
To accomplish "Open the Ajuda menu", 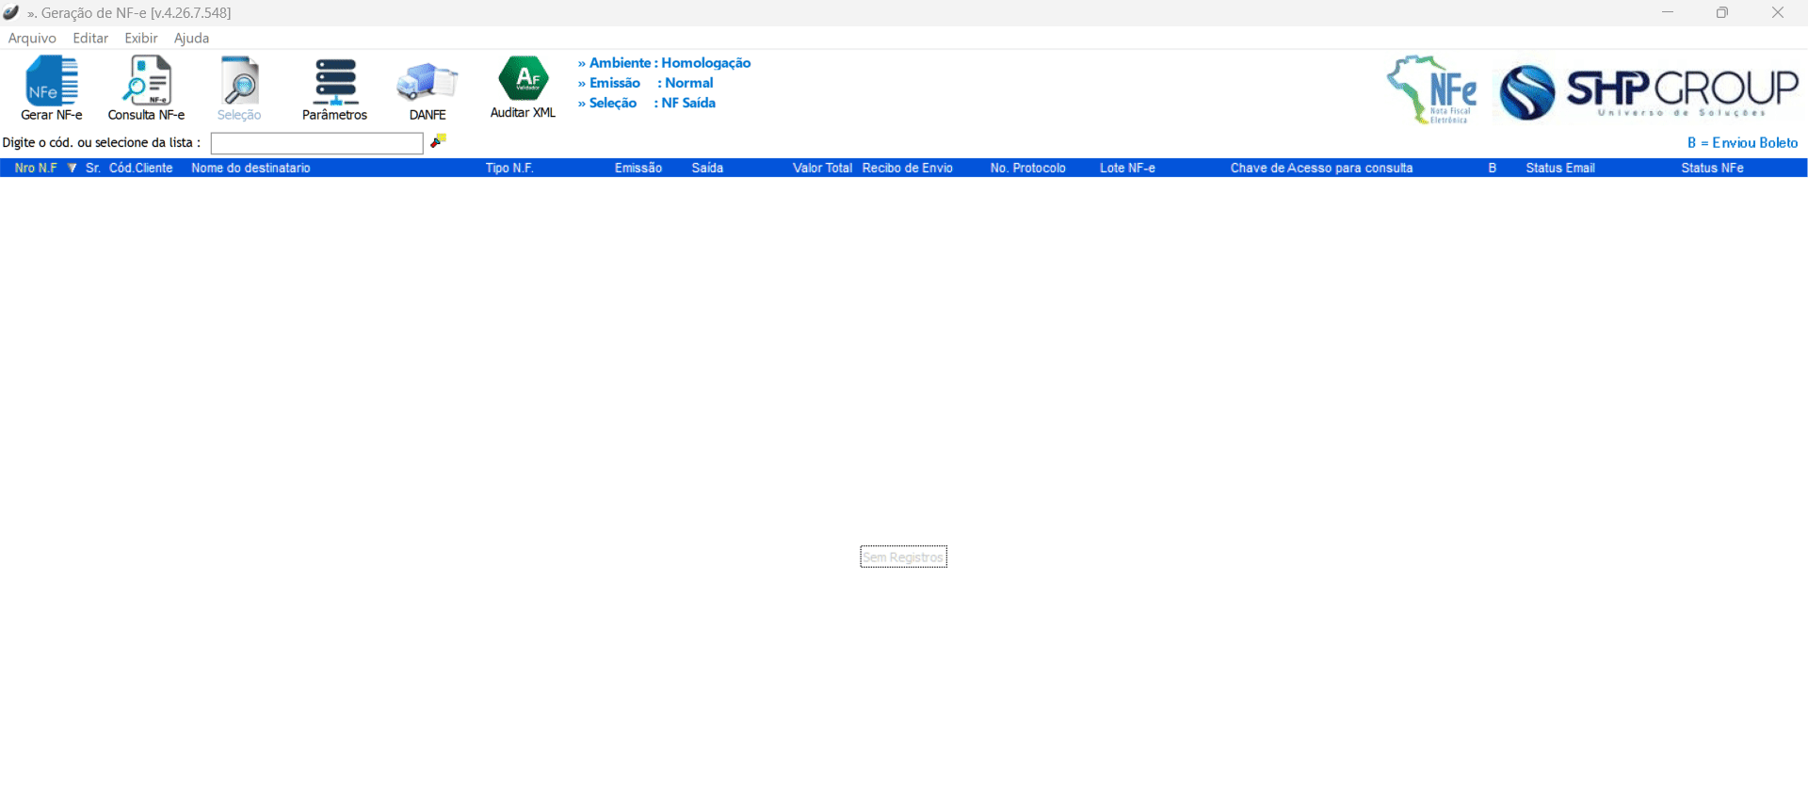I will coord(191,39).
